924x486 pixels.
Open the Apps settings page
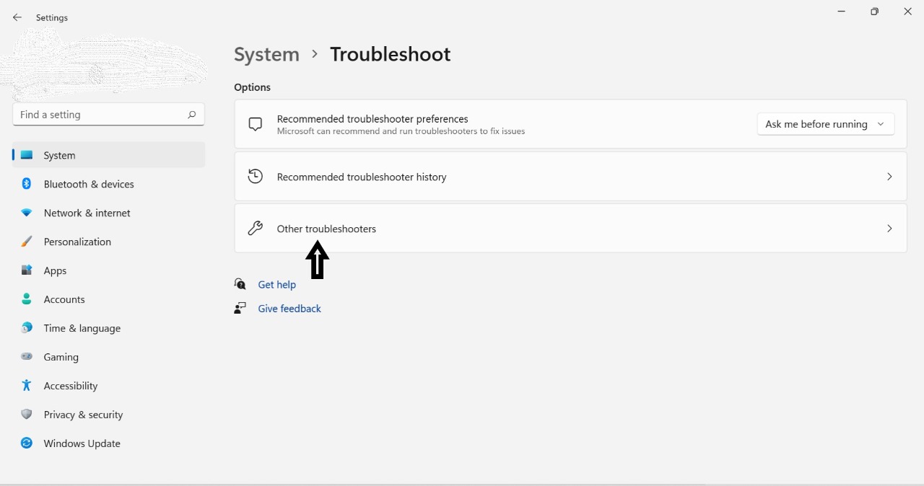point(109,270)
